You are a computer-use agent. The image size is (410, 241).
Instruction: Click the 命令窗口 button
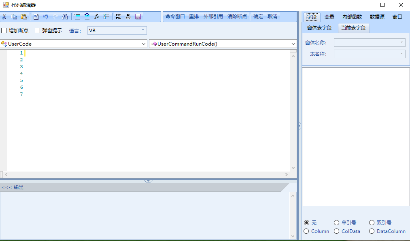(175, 17)
